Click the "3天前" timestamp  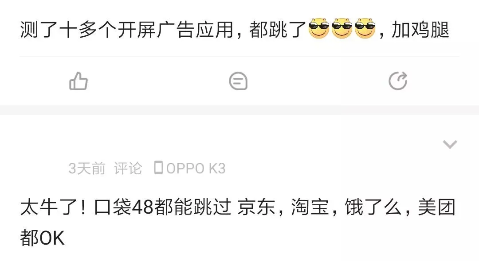(87, 169)
